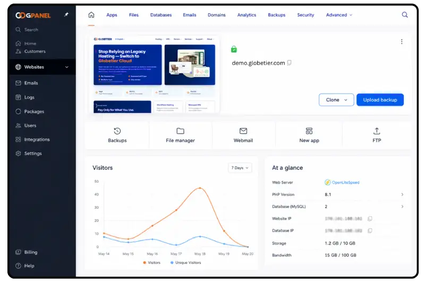Click the Upload backup button
Viewport: 425px width, 283px height.
coord(380,100)
